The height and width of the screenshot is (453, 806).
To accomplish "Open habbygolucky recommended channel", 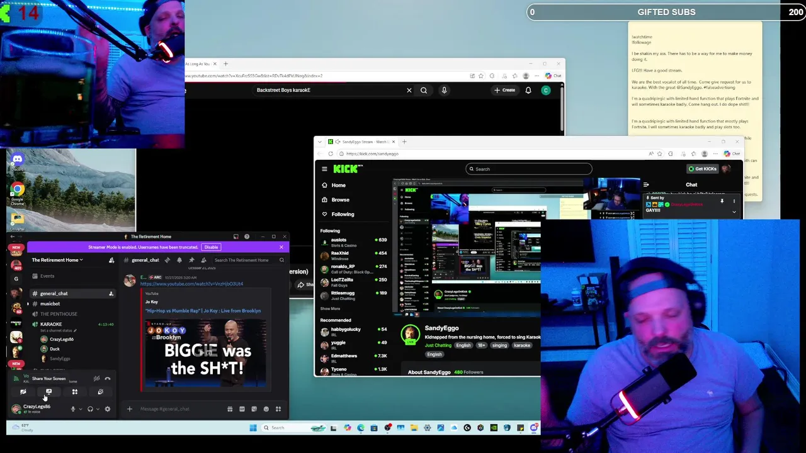I will tap(353, 331).
